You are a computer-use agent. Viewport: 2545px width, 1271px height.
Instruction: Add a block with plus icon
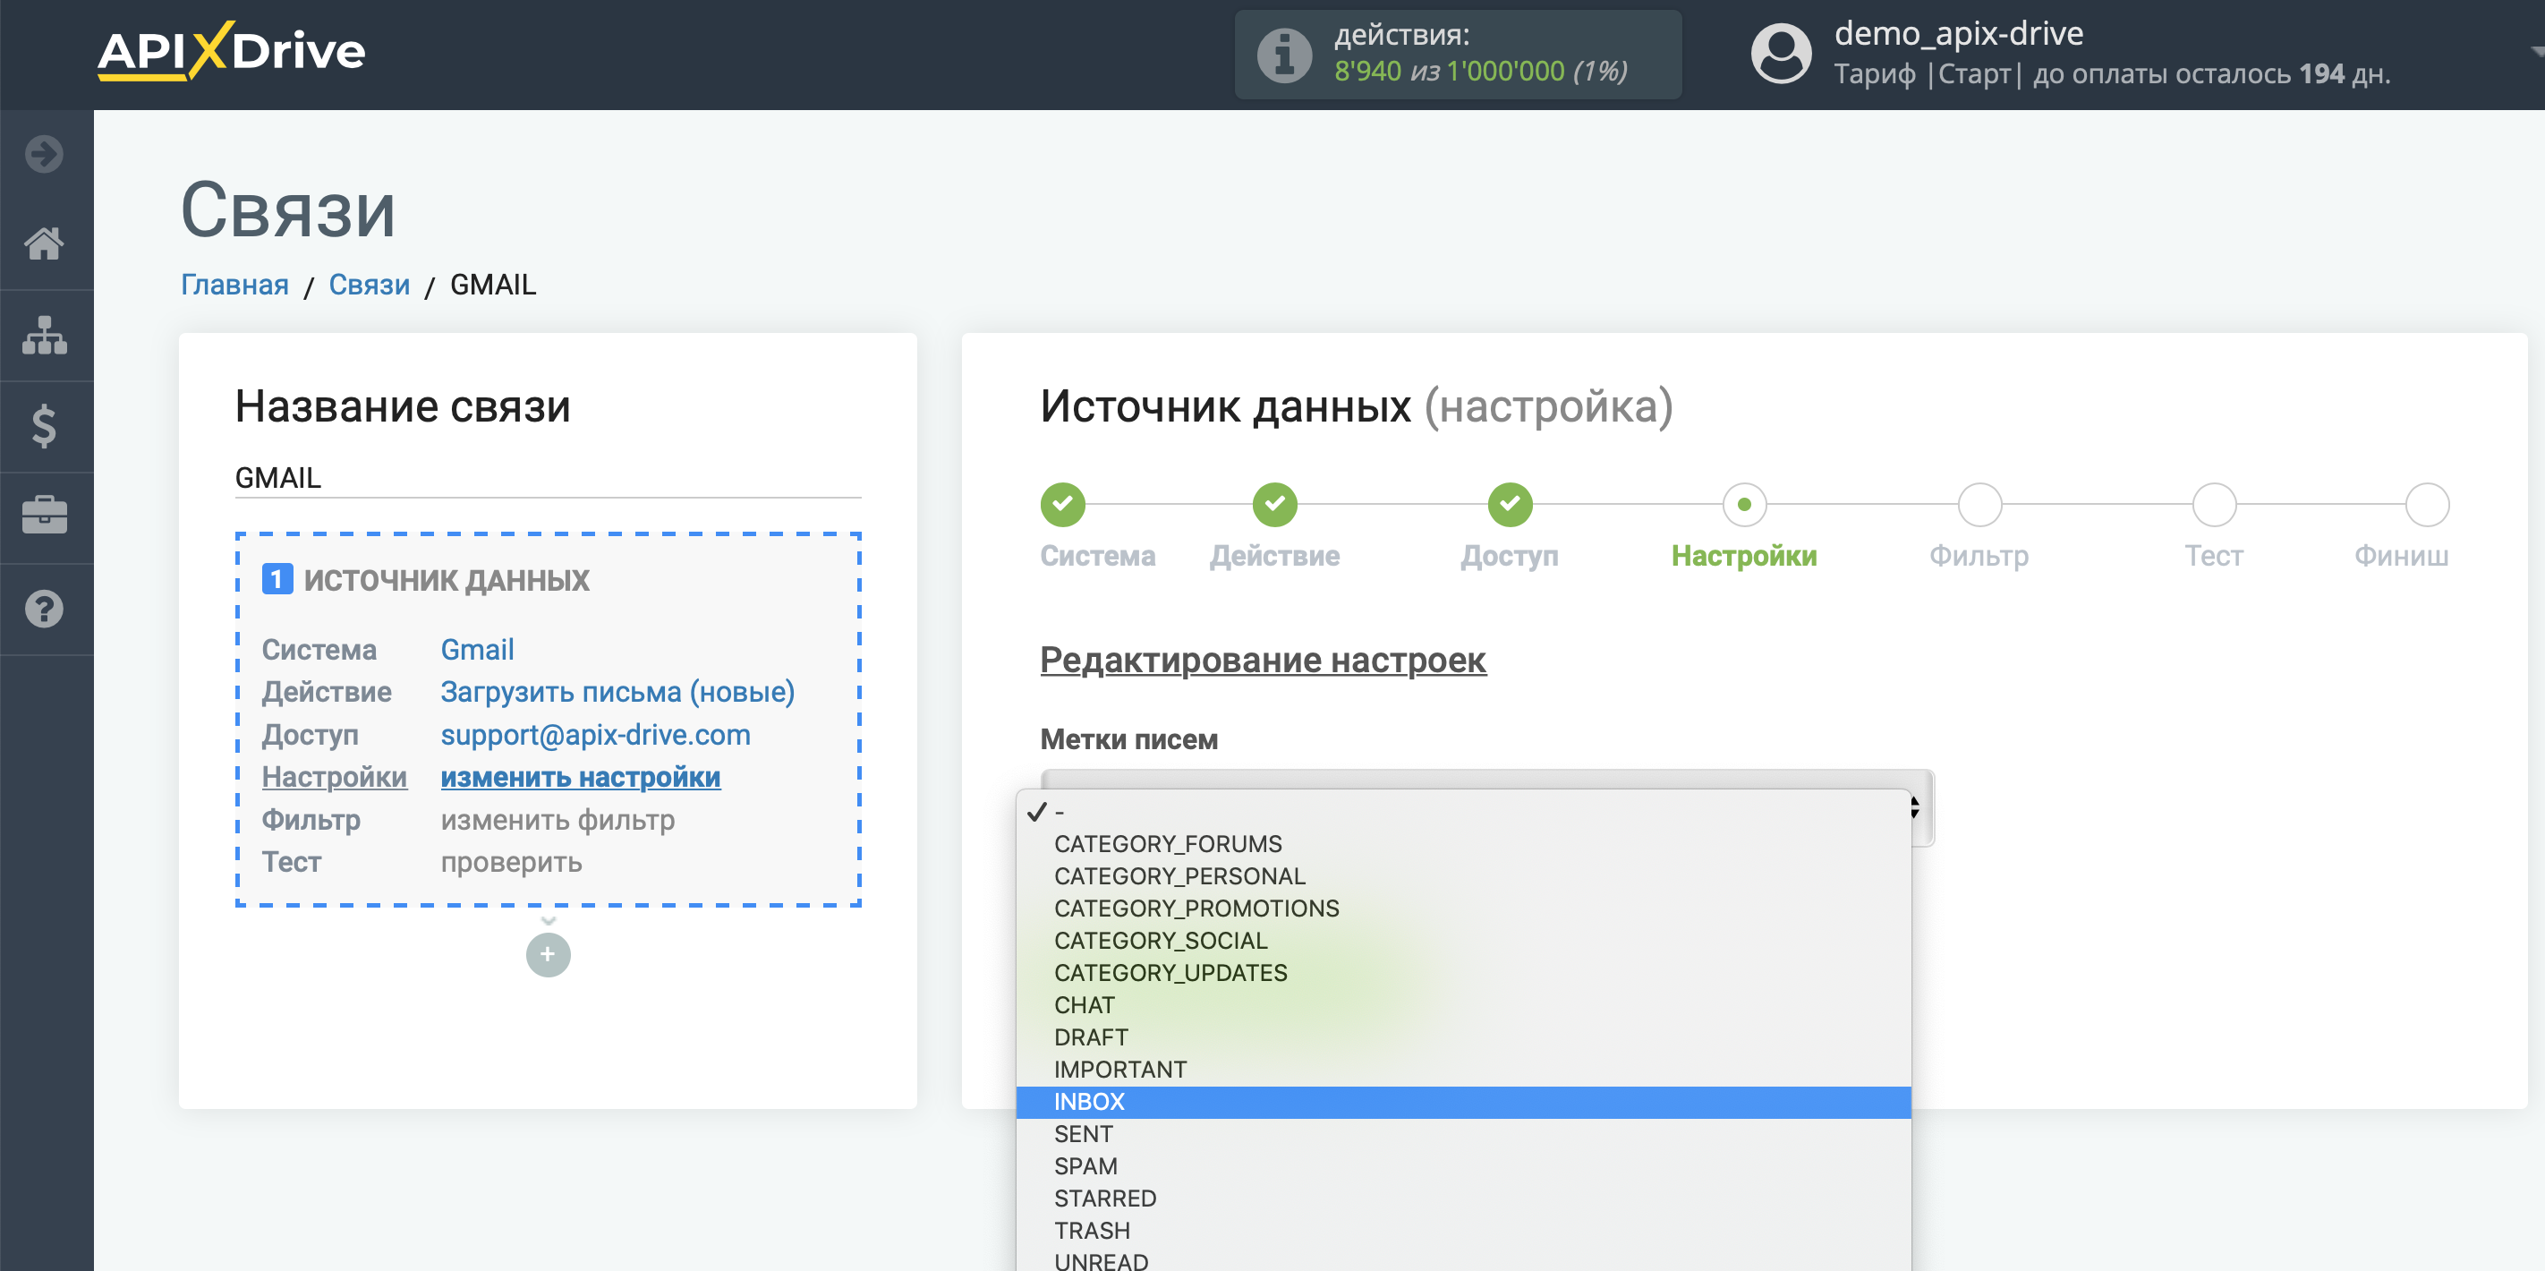coord(549,955)
